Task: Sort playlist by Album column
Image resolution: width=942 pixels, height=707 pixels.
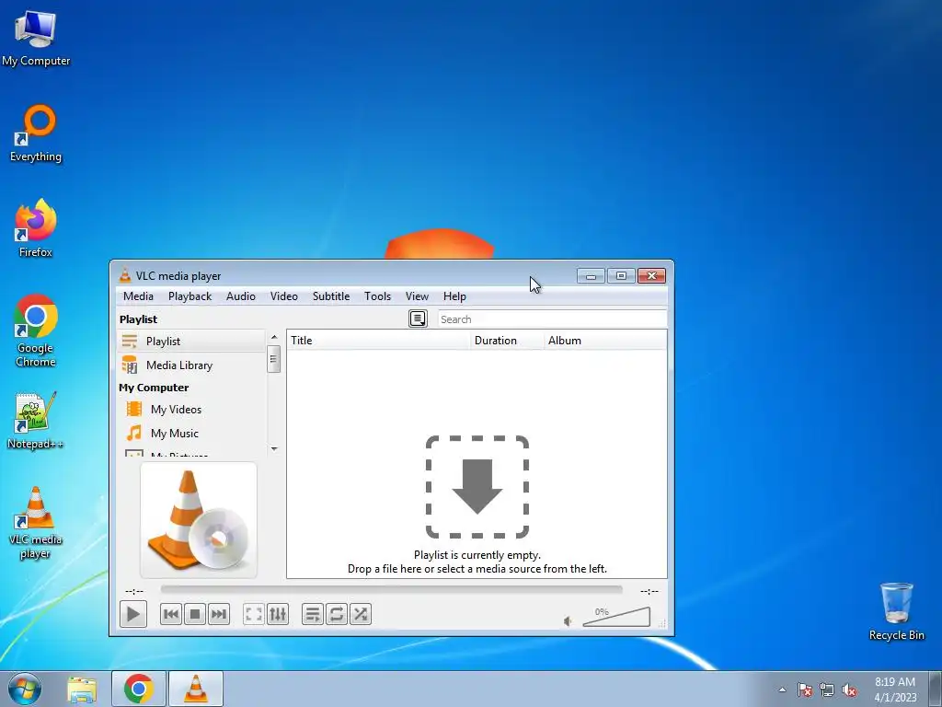Action: pyautogui.click(x=605, y=341)
